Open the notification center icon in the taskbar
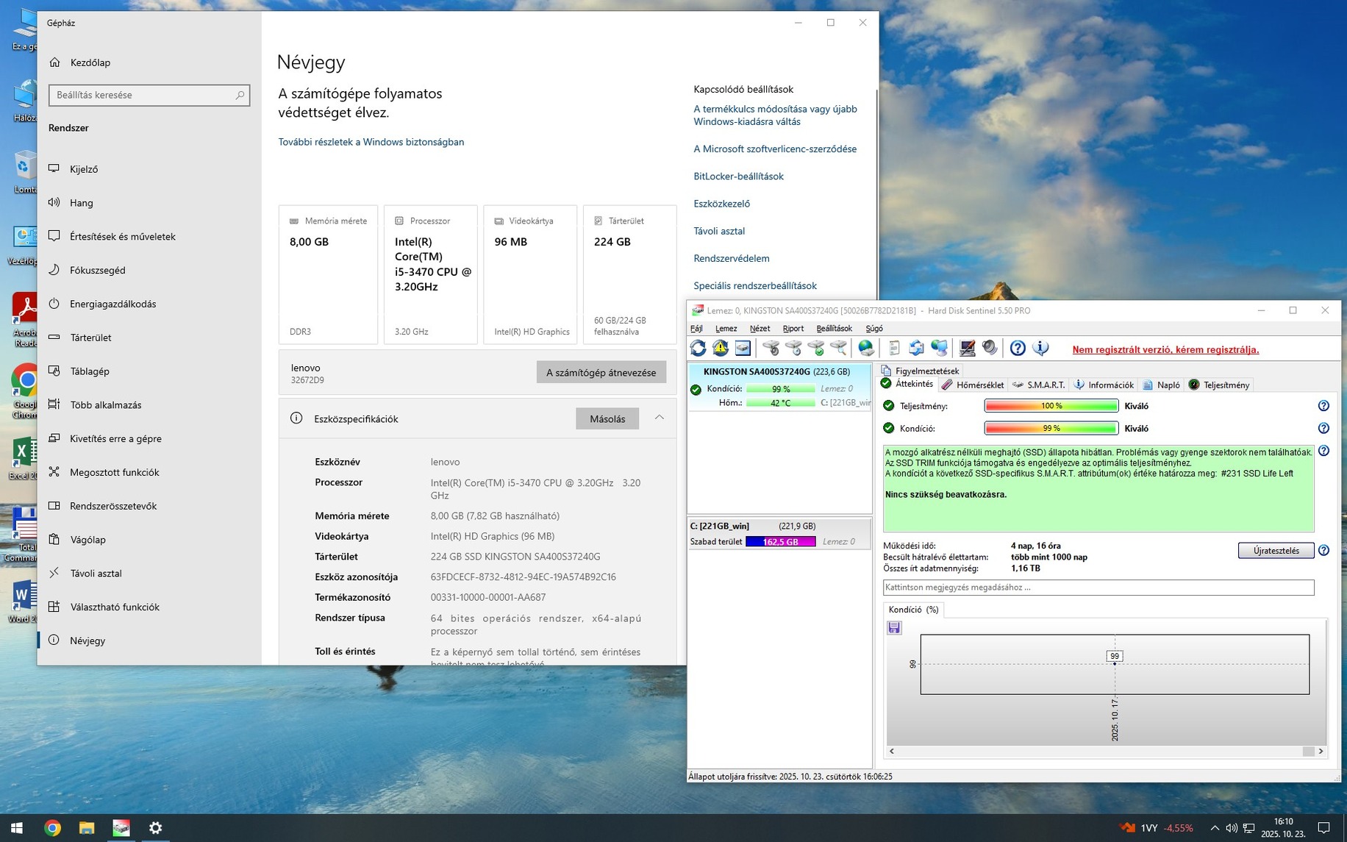1347x842 pixels. pos(1323,828)
